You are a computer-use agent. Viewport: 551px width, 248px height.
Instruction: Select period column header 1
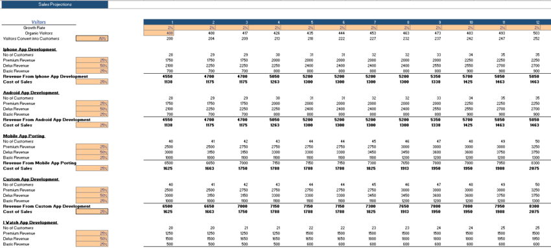[x=158, y=22]
